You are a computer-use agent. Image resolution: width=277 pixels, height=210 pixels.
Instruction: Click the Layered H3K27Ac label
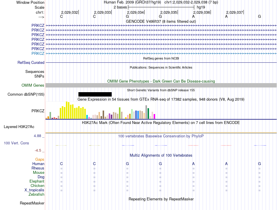(19, 127)
